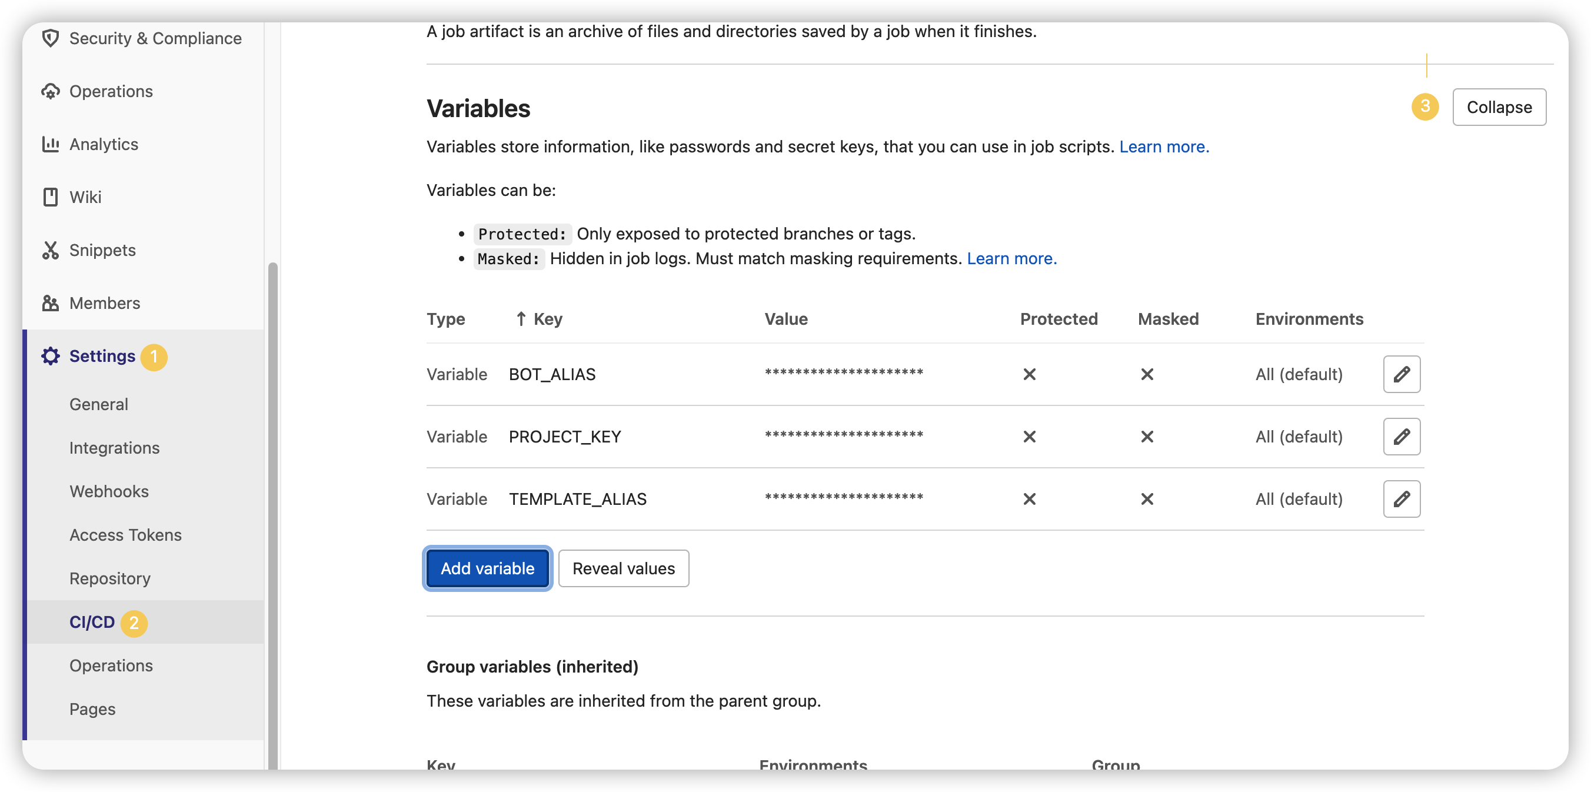Click All (default) environment for BOT_ALIAS
Viewport: 1591px width, 792px height.
coord(1299,374)
